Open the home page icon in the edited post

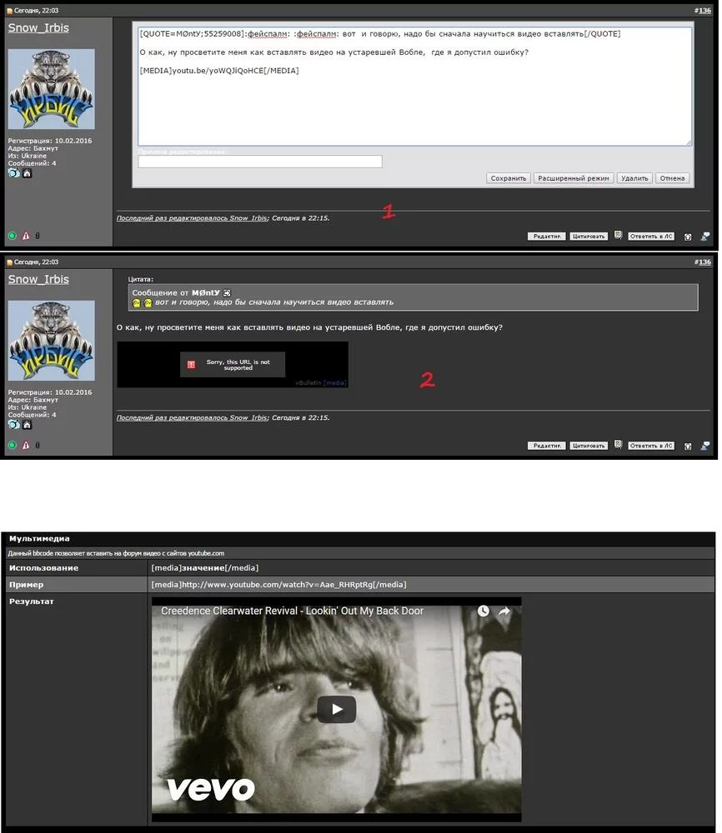(28, 173)
